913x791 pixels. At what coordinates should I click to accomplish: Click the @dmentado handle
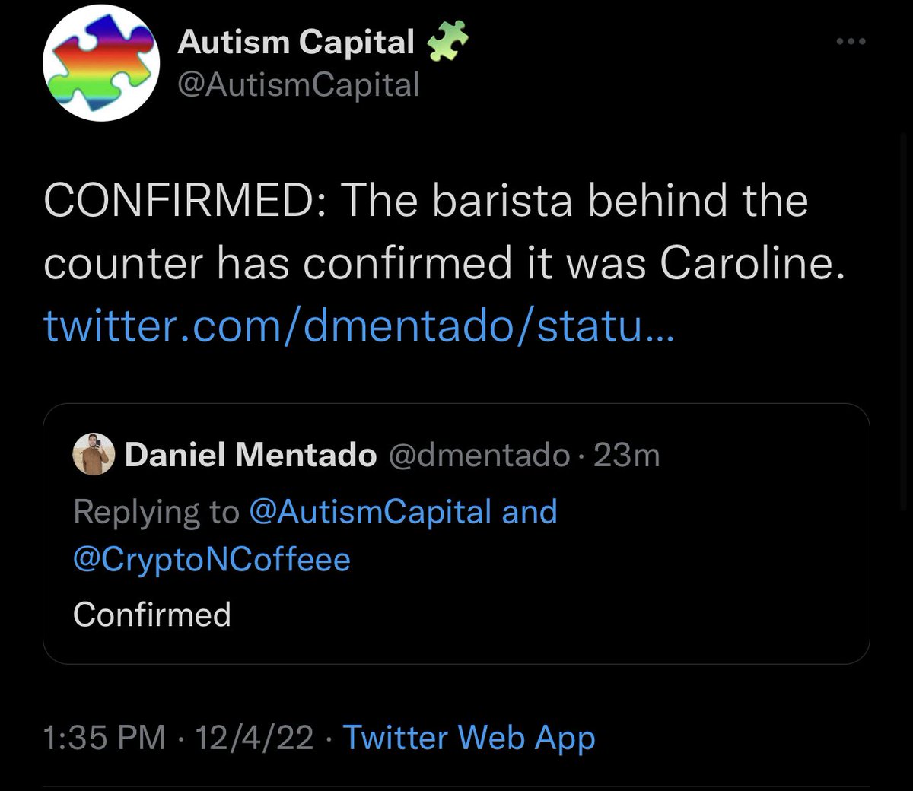point(479,456)
